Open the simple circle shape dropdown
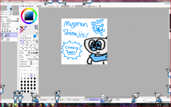 (26, 62)
